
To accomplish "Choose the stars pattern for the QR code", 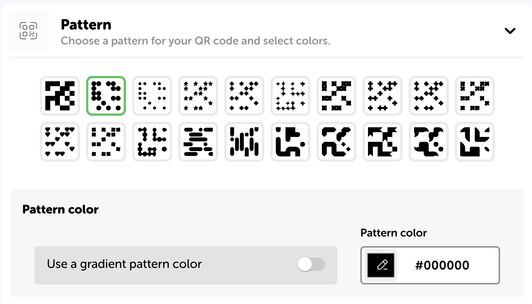I will (x=198, y=96).
